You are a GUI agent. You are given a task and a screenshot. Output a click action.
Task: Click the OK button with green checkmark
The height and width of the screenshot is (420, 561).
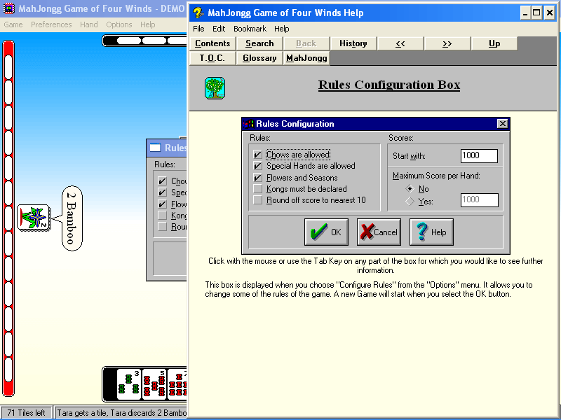coord(326,232)
